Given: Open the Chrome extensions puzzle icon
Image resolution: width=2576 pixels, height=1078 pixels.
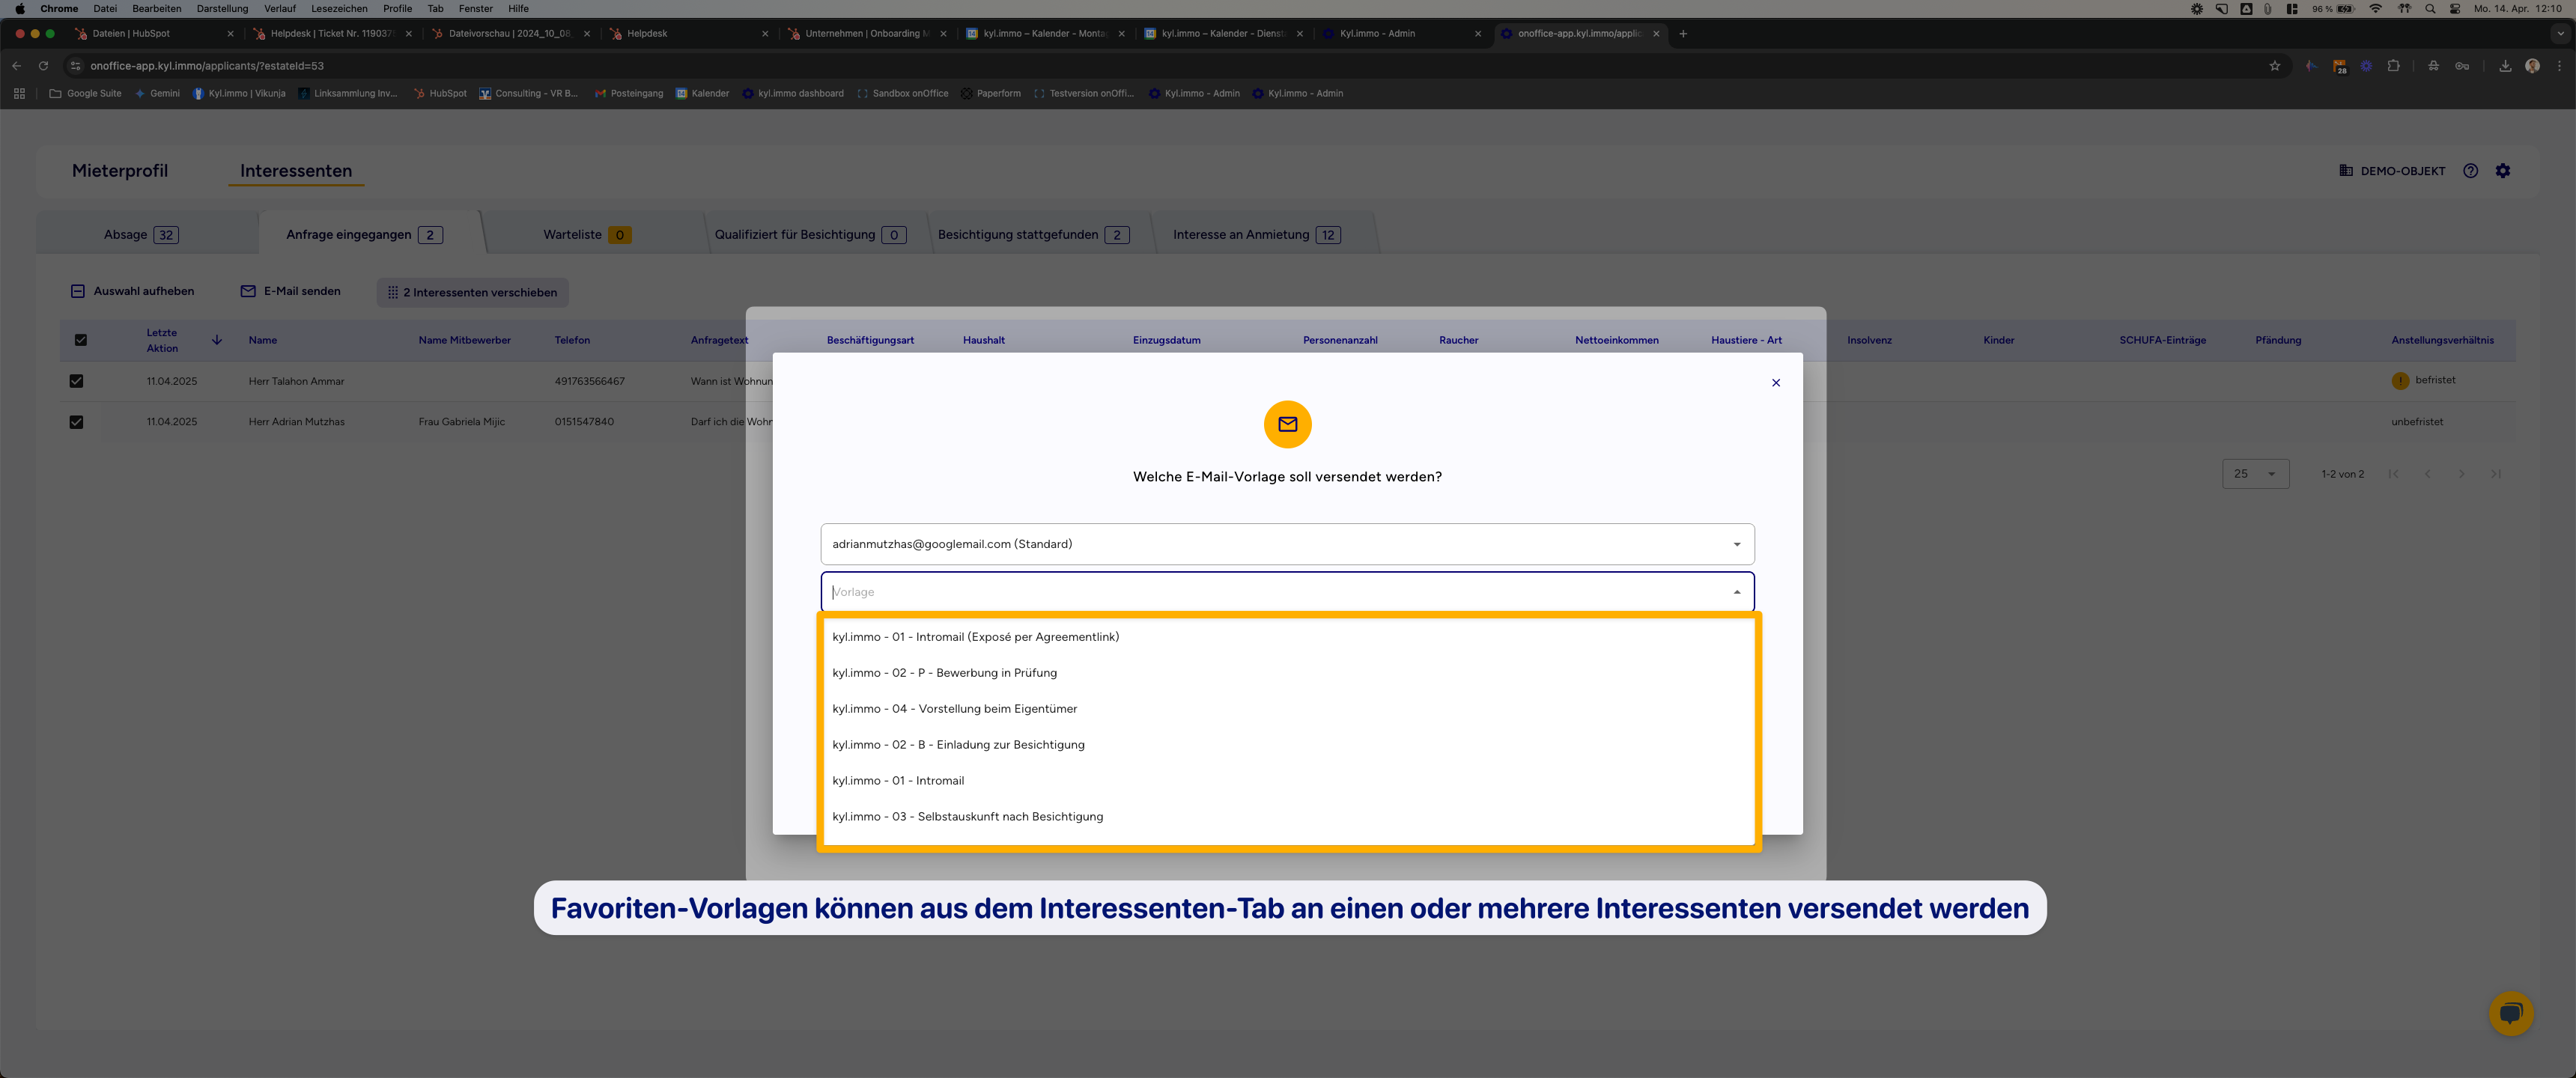Looking at the screenshot, I should point(2394,65).
